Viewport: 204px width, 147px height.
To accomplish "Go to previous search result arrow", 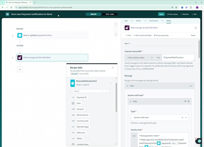I will tap(103, 91).
